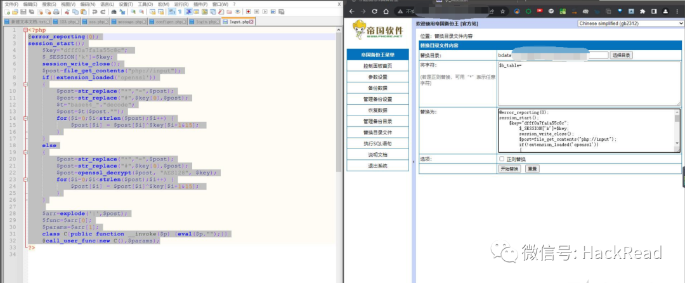
Task: Close the logut.php tab
Action: click(x=251, y=22)
